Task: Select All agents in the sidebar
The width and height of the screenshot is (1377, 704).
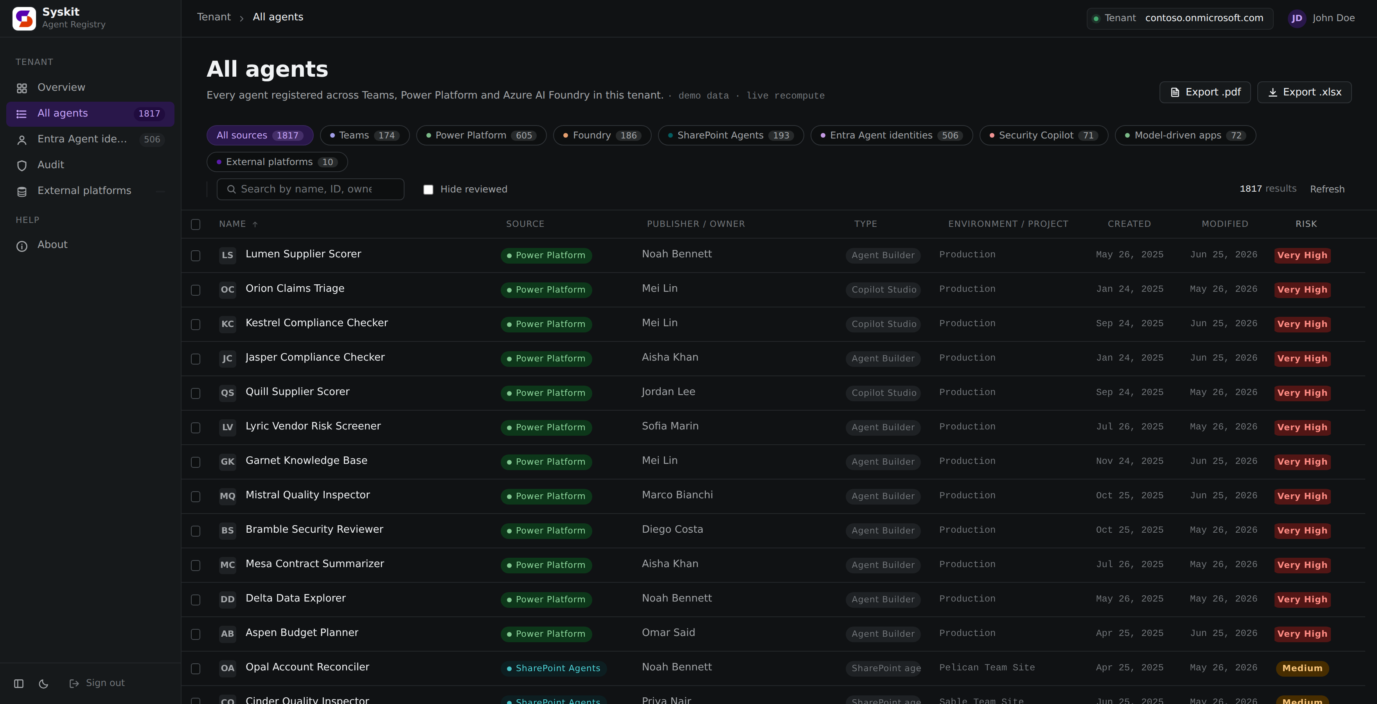Action: tap(90, 113)
